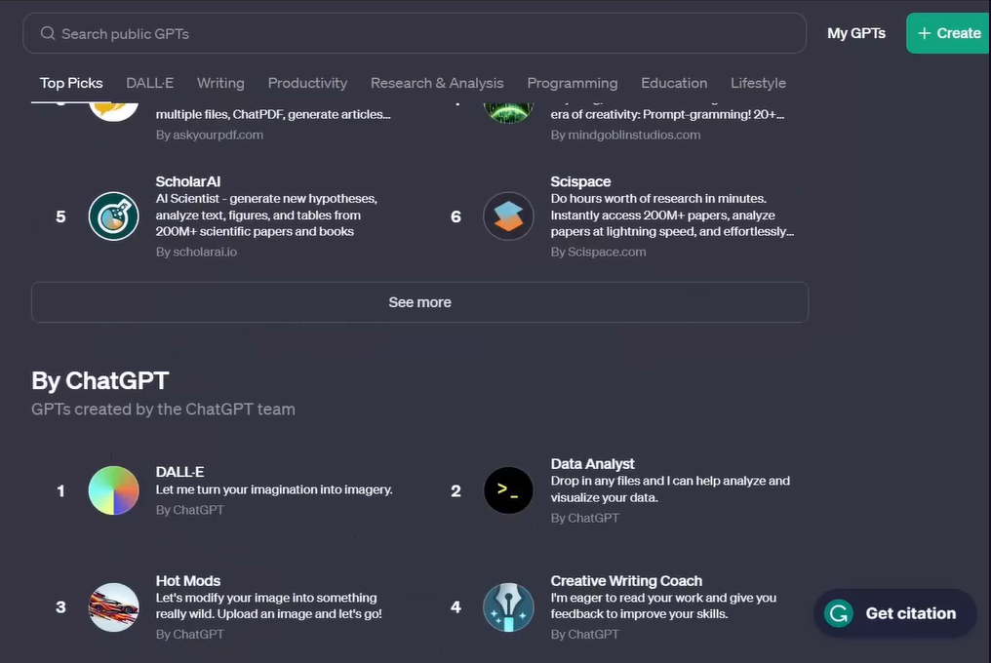Open the Scispace title
Viewport: 991px width, 663px height.
[x=580, y=181]
